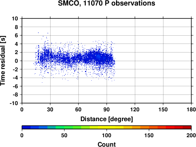The width and height of the screenshot is (196, 147).
Task: Click the dark blue start of colorbar
Action: tap(26, 127)
